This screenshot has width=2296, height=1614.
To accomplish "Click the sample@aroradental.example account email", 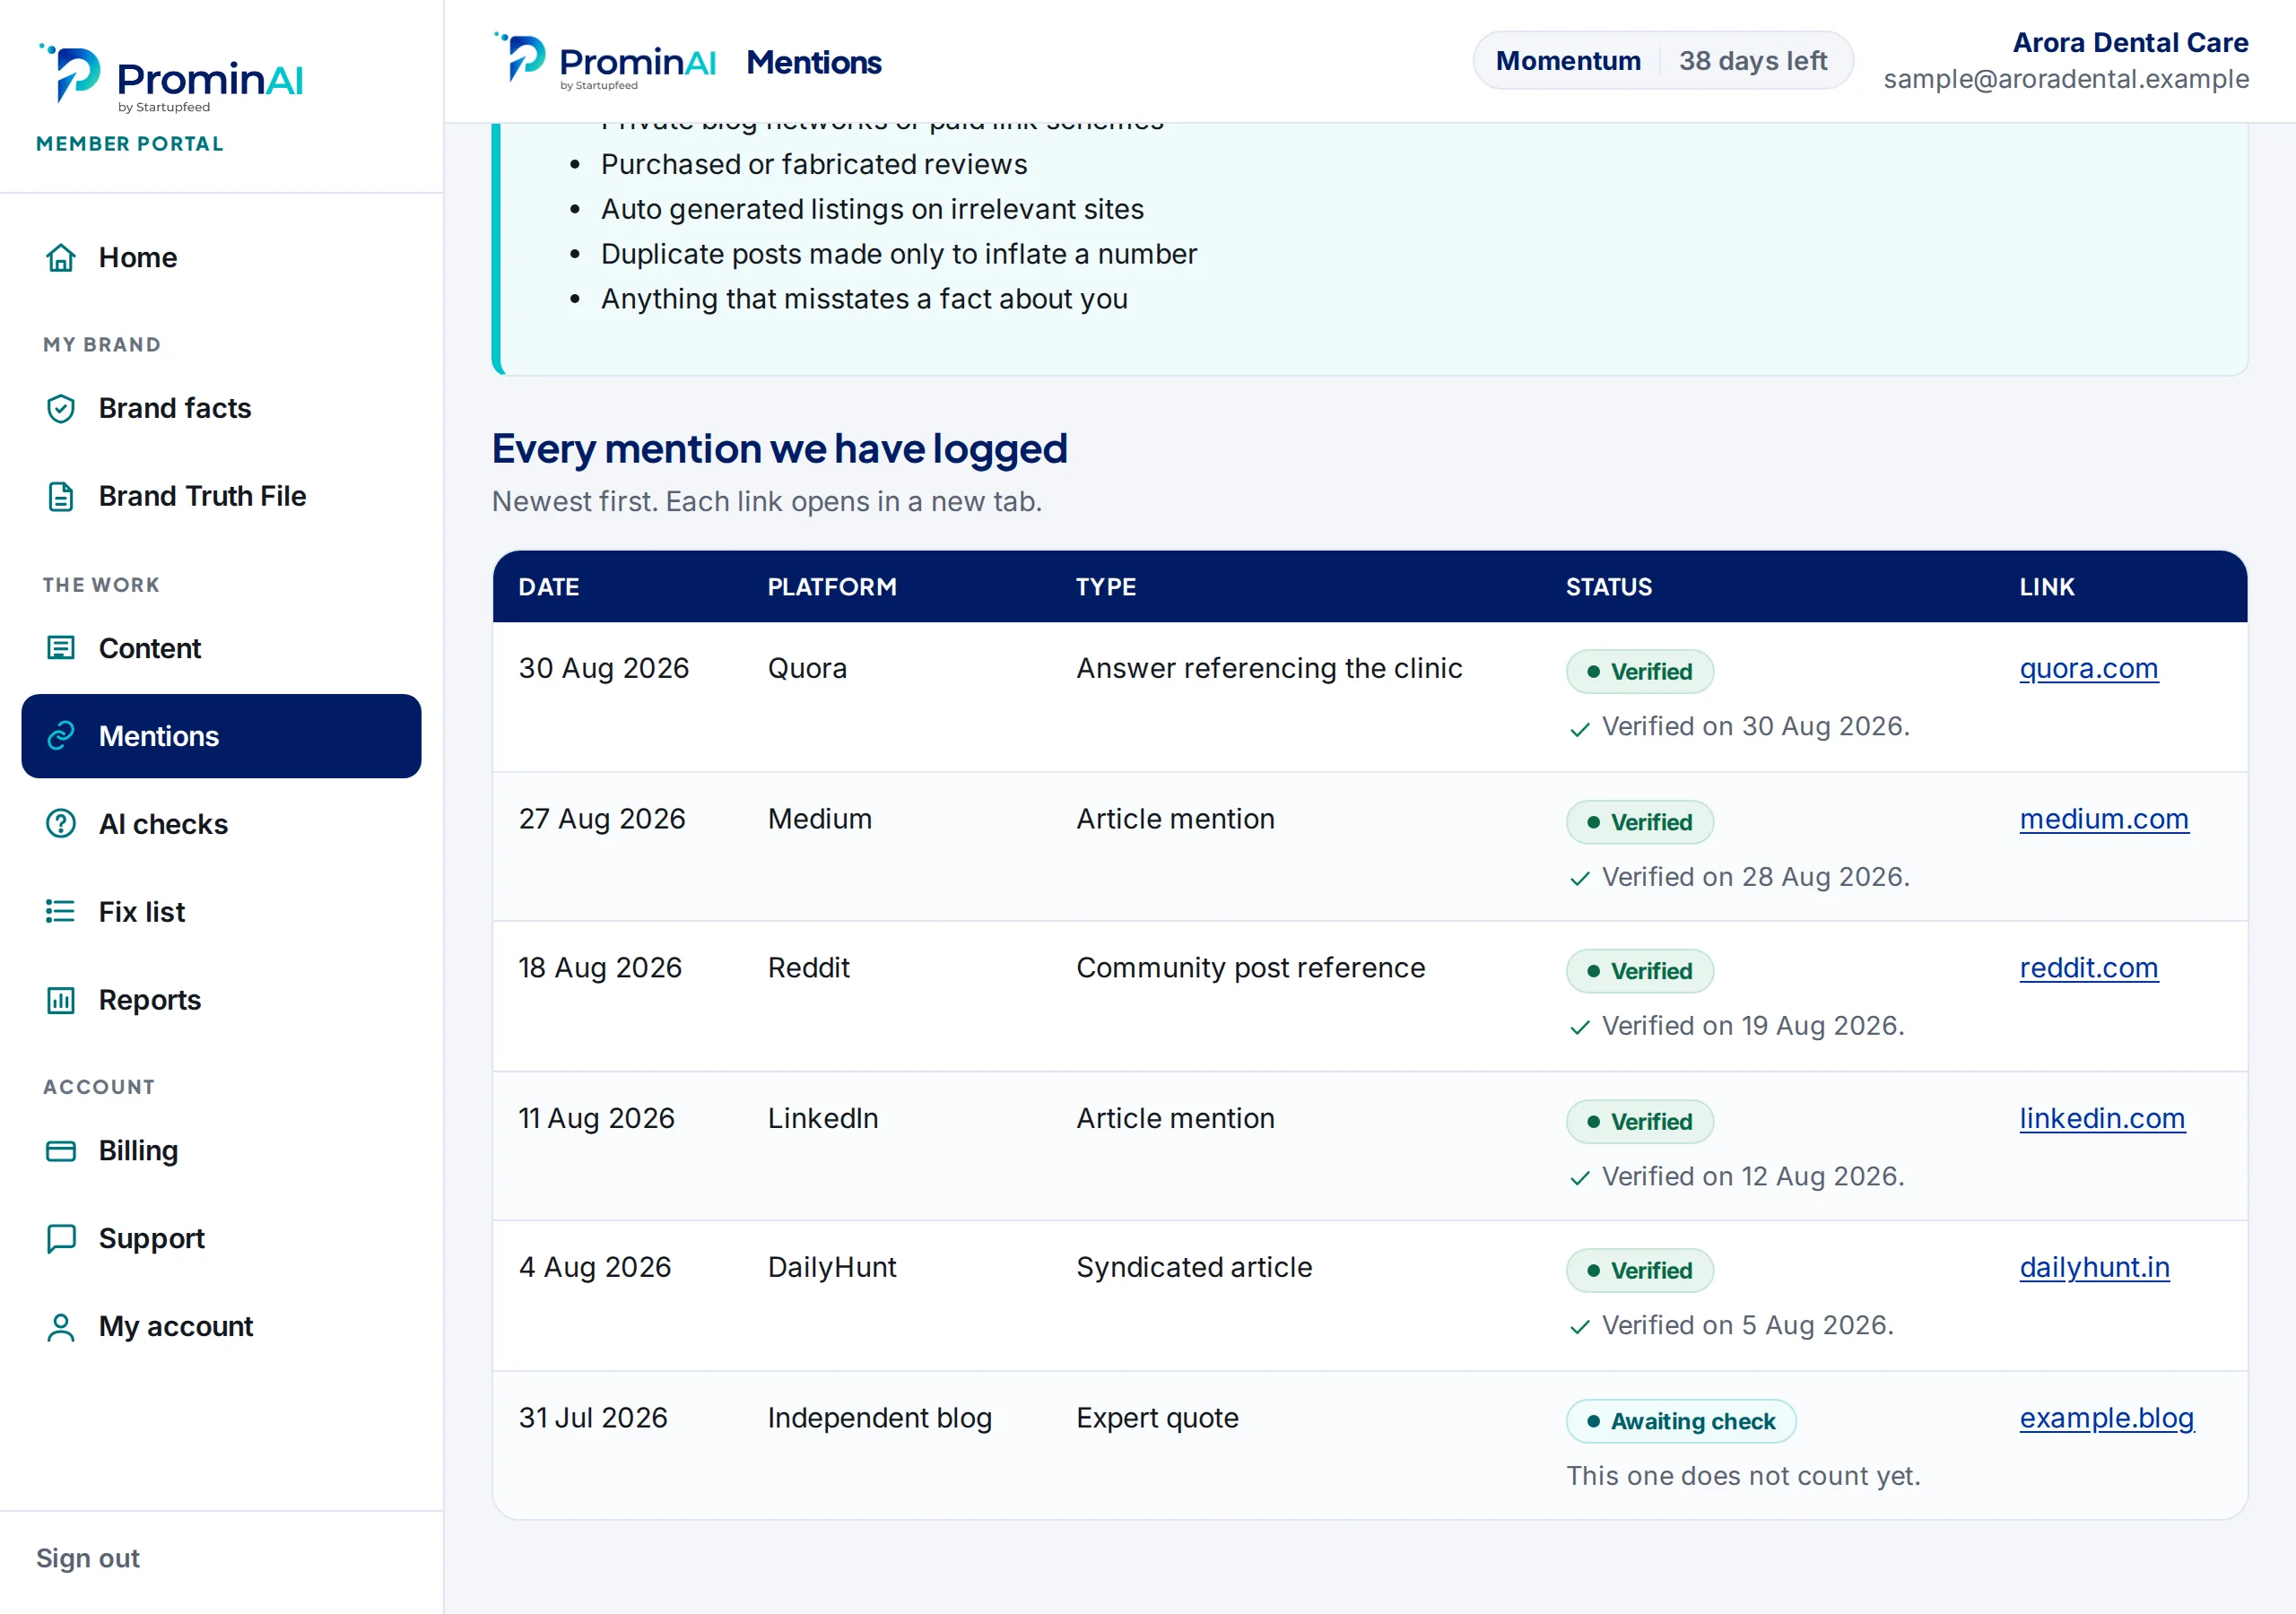I will [x=2066, y=79].
